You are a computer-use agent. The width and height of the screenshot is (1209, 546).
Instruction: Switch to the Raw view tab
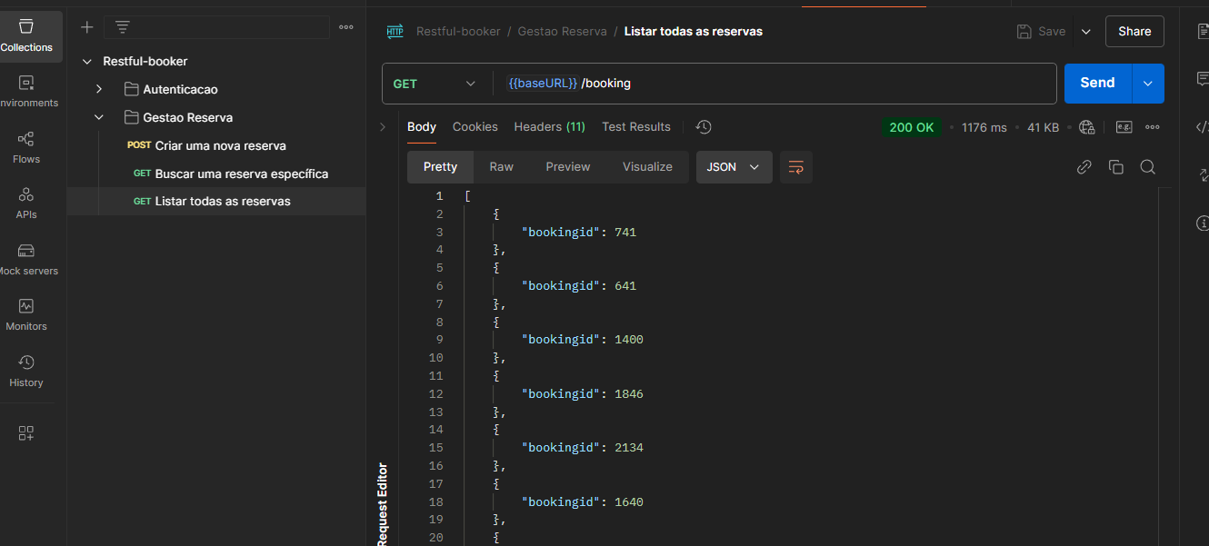pyautogui.click(x=501, y=167)
